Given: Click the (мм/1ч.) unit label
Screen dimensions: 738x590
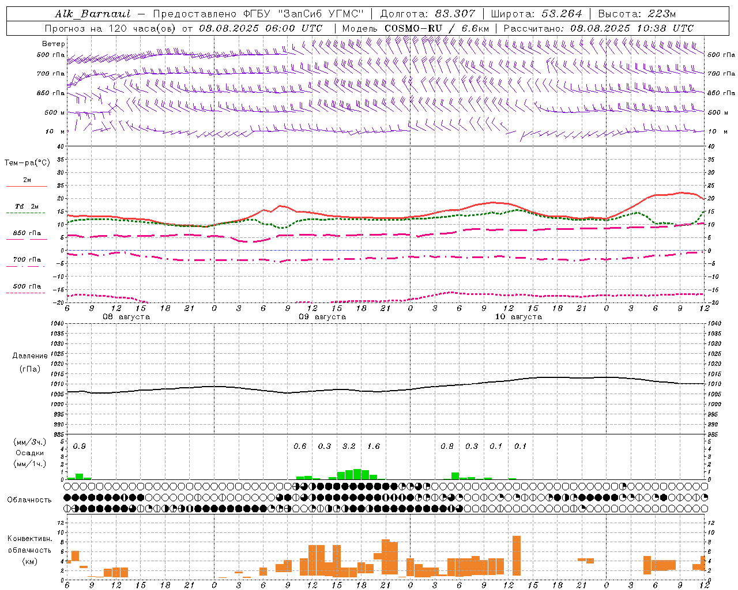Looking at the screenshot, I should pyautogui.click(x=30, y=463).
